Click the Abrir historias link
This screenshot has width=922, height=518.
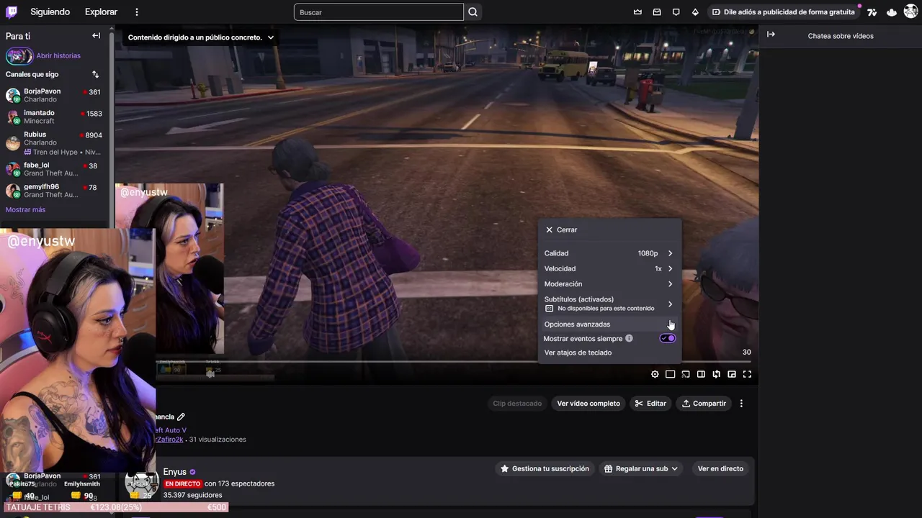tap(58, 55)
